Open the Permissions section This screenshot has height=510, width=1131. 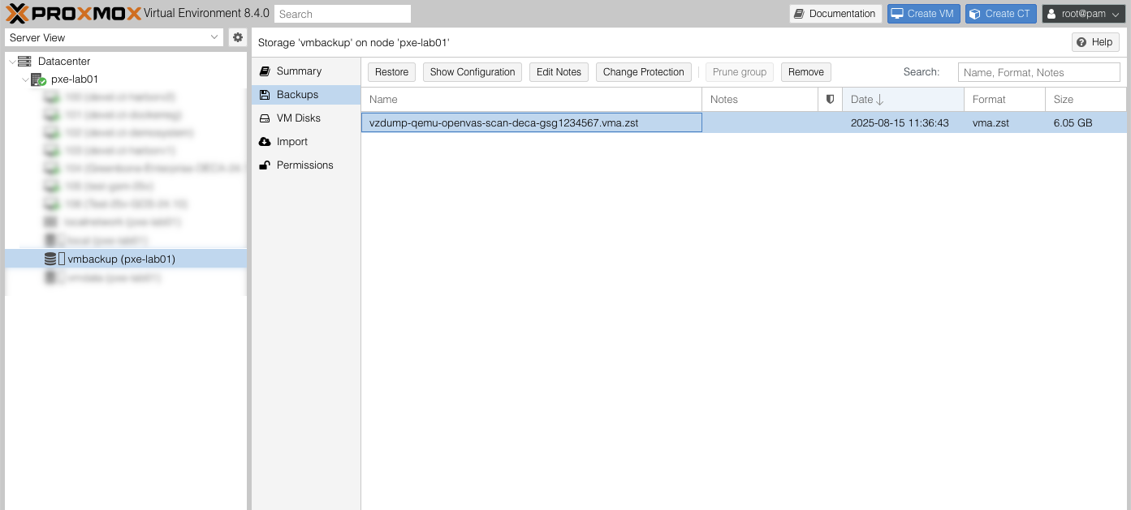(x=304, y=165)
